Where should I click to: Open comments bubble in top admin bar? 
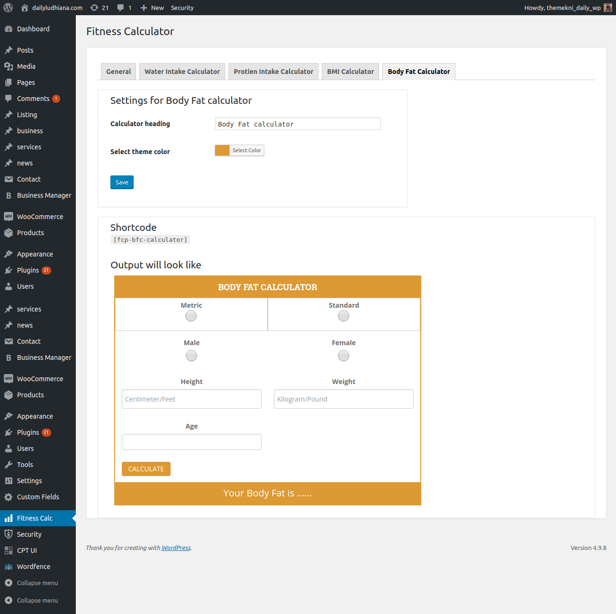pos(121,8)
